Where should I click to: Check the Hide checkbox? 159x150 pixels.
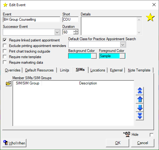152,135
